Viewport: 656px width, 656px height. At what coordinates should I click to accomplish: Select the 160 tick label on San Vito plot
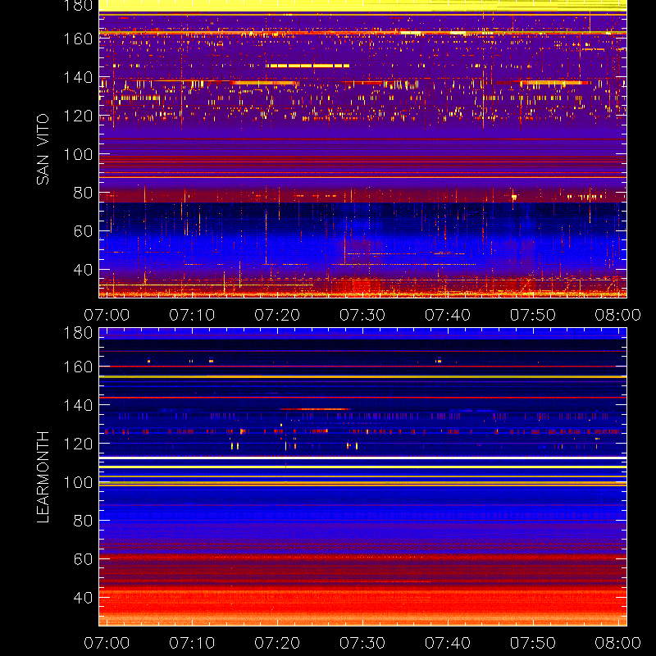click(x=78, y=39)
